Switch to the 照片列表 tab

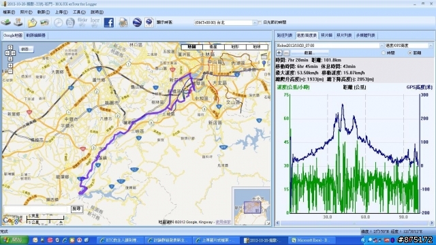click(344, 35)
